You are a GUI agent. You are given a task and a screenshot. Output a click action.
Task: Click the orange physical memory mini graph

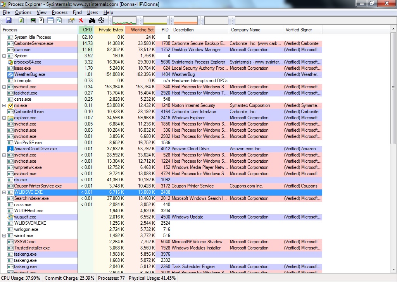click(186, 21)
